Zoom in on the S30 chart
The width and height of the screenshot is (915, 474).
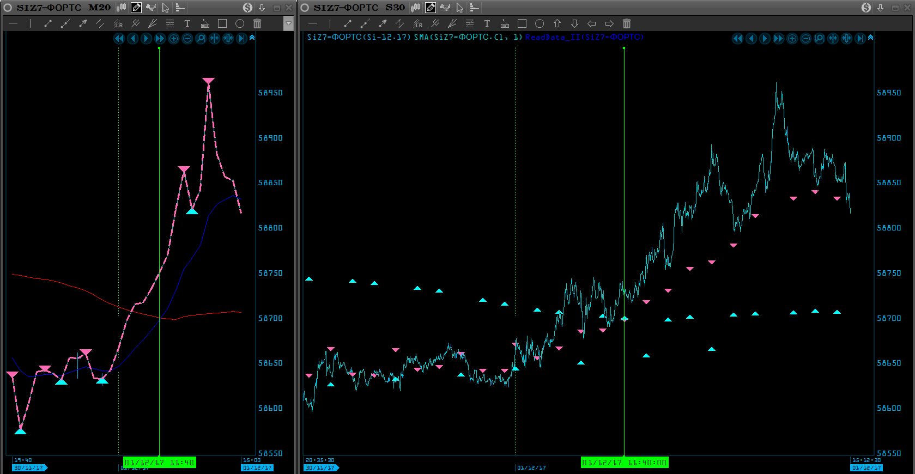(x=792, y=38)
